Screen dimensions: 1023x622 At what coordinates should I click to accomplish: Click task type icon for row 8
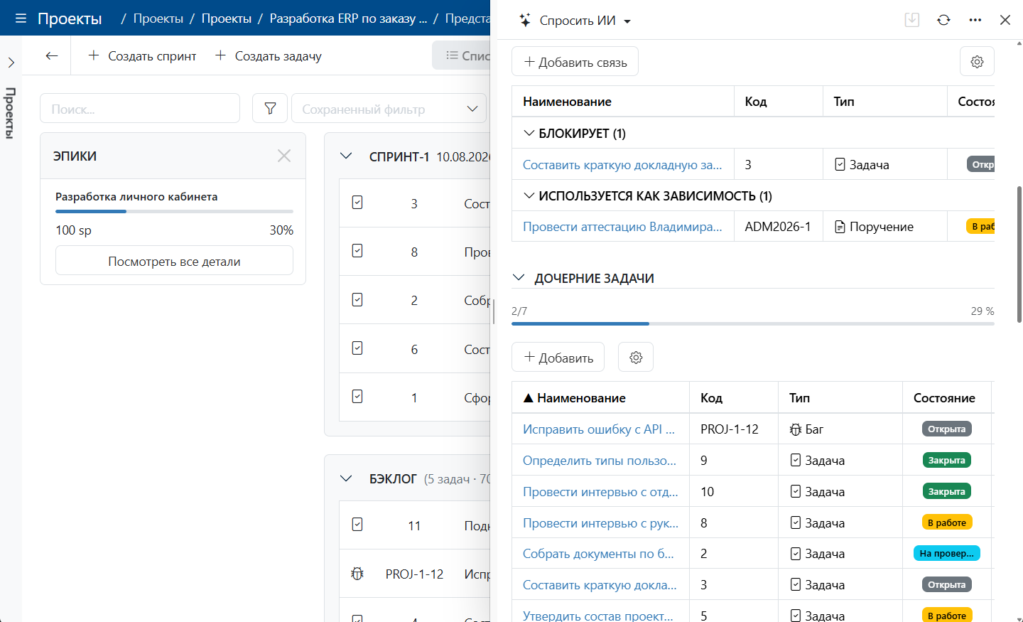pyautogui.click(x=357, y=251)
